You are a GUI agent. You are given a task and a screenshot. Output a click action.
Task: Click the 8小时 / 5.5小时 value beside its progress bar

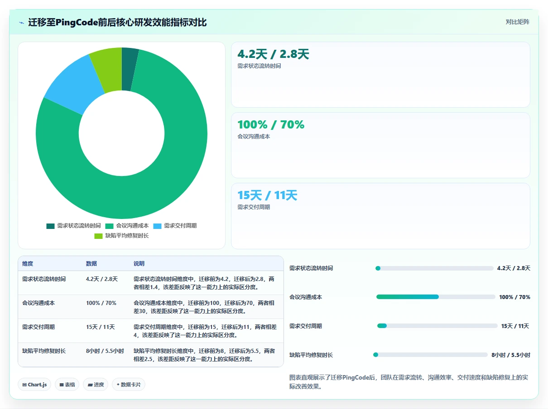[x=511, y=355]
